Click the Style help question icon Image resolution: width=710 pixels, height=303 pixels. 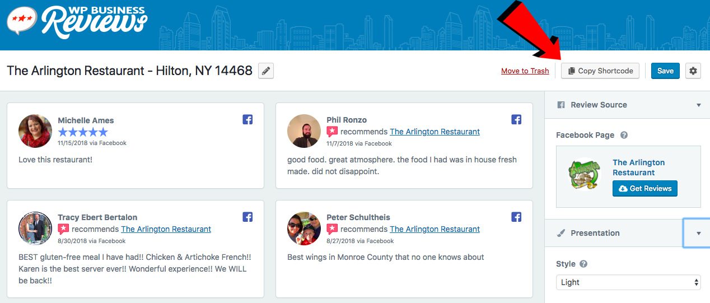(583, 264)
